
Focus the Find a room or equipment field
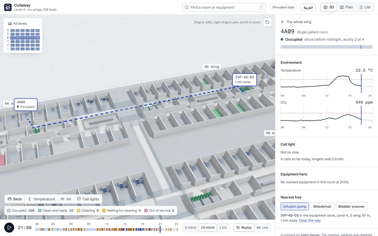tap(224, 7)
